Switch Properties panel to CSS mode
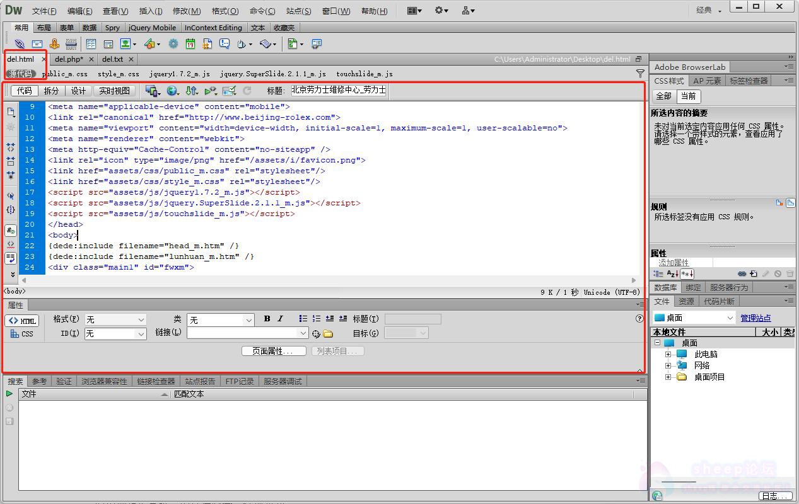Screen dimensions: 799x504 (22, 334)
